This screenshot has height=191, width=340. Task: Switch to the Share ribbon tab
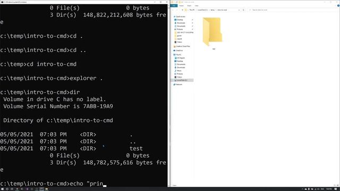tap(189, 6)
